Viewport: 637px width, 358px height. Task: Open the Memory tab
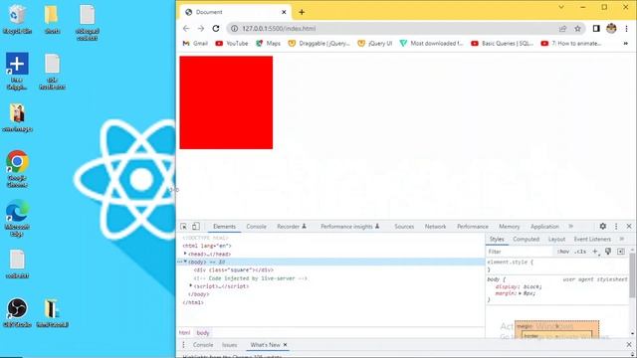click(509, 227)
